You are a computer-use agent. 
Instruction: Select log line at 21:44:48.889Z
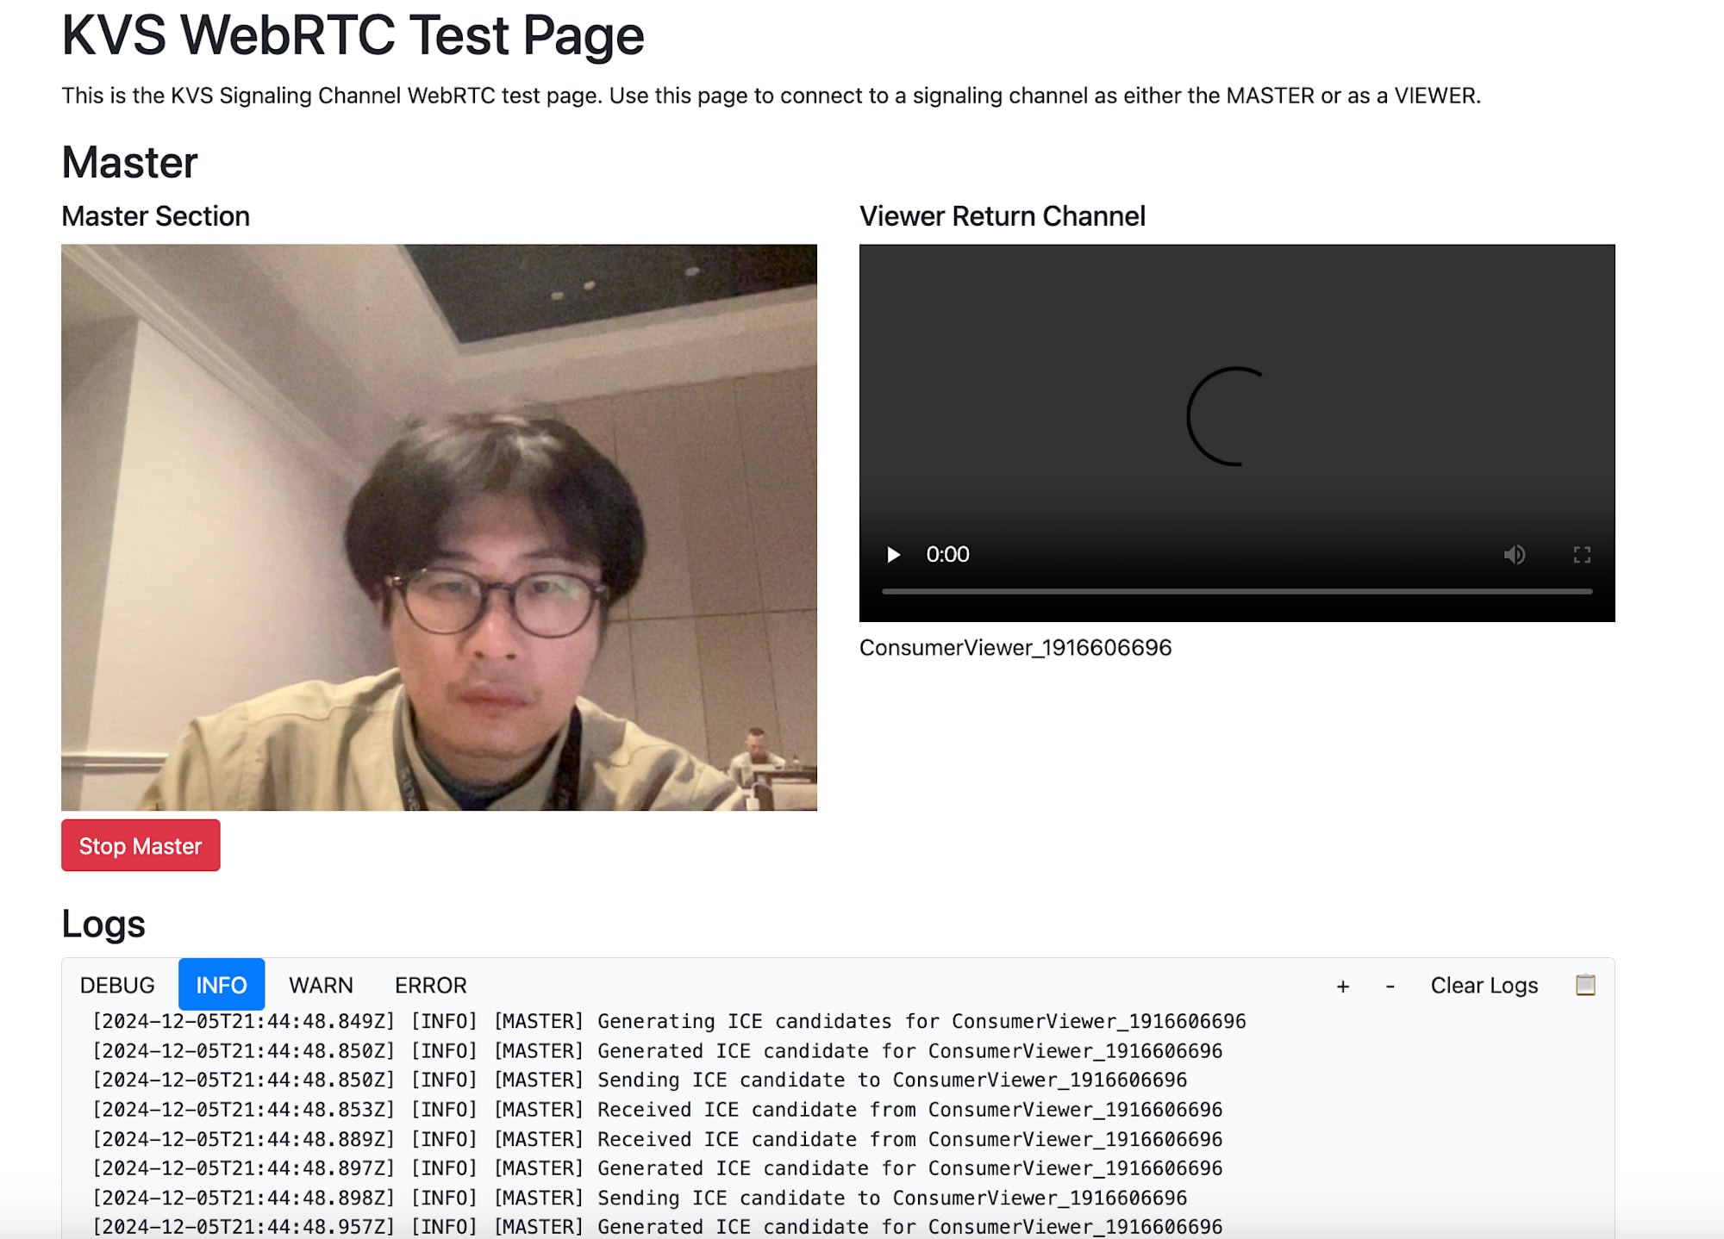pos(657,1139)
